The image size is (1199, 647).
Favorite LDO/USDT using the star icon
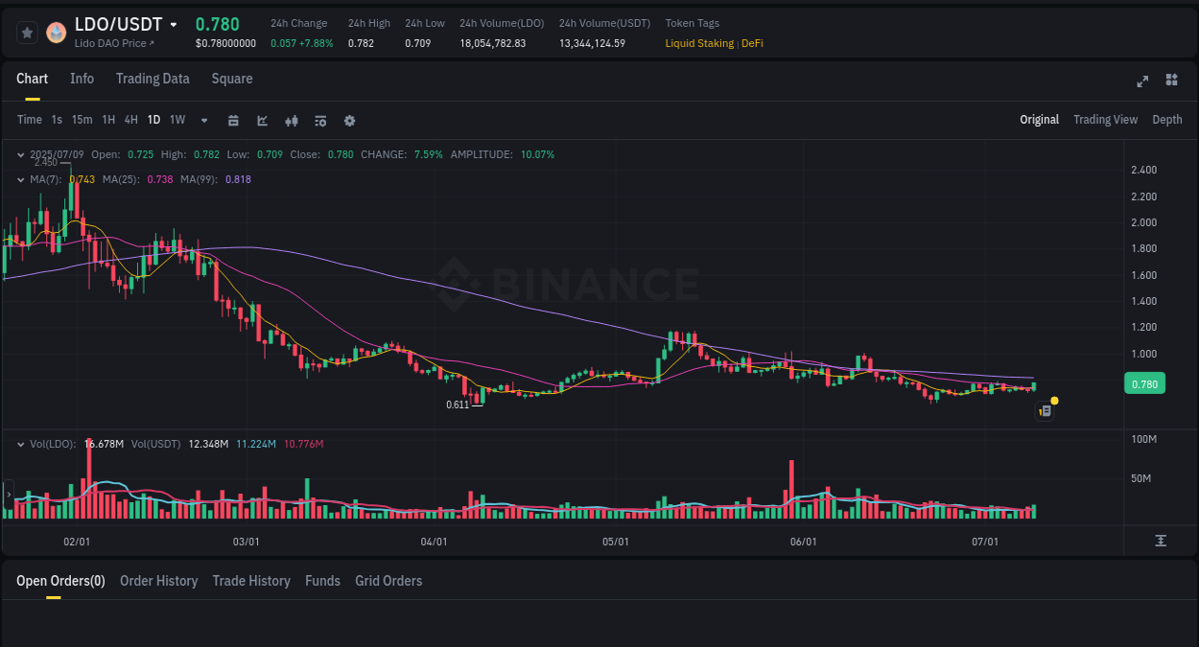[x=26, y=32]
